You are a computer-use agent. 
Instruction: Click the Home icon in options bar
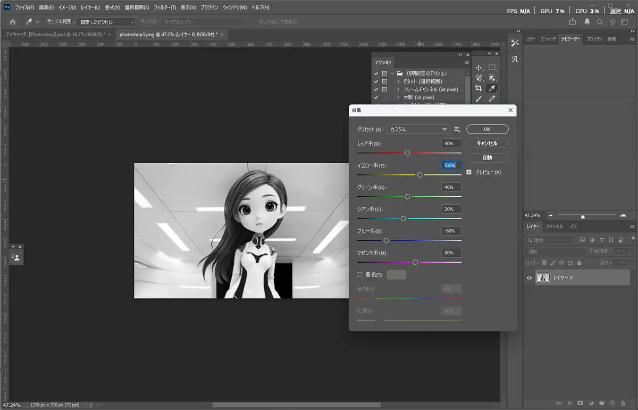click(13, 22)
